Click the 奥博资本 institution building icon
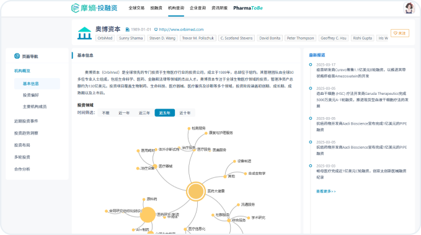 point(84,33)
